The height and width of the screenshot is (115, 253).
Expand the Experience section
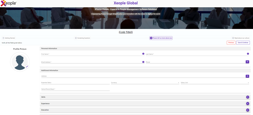click(x=145, y=103)
